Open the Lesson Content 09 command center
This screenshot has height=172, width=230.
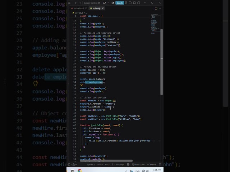pyautogui.click(x=92, y=3)
